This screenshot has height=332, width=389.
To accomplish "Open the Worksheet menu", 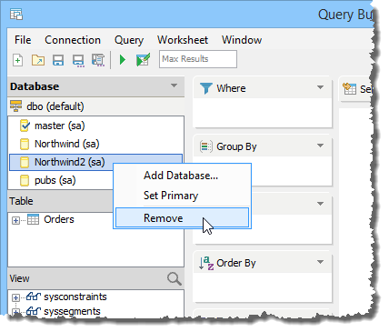I will (x=183, y=40).
